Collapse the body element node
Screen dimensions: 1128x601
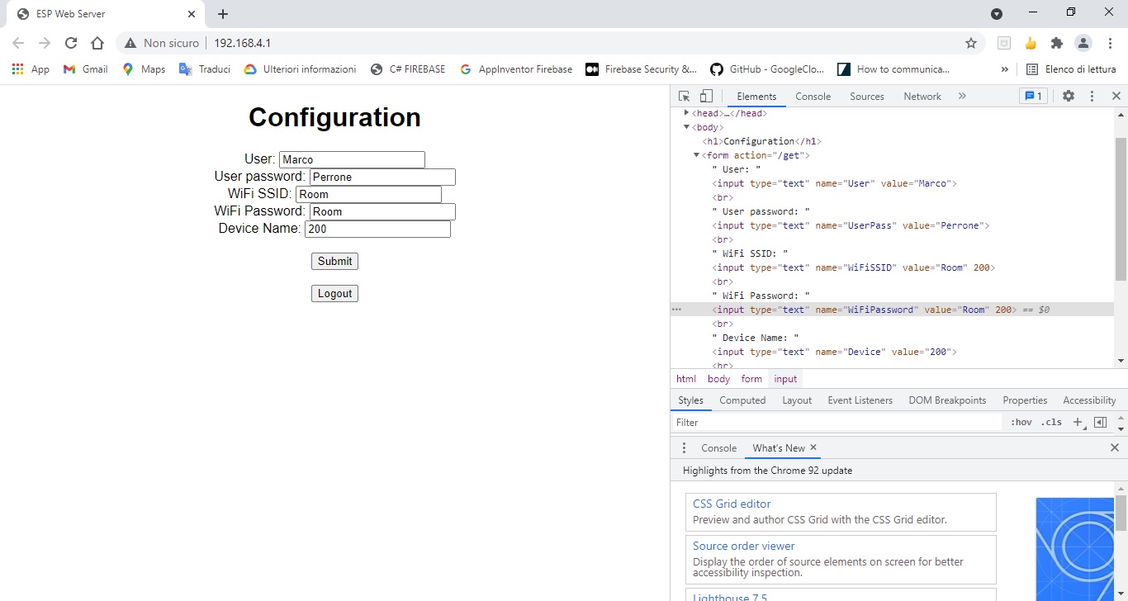click(686, 127)
